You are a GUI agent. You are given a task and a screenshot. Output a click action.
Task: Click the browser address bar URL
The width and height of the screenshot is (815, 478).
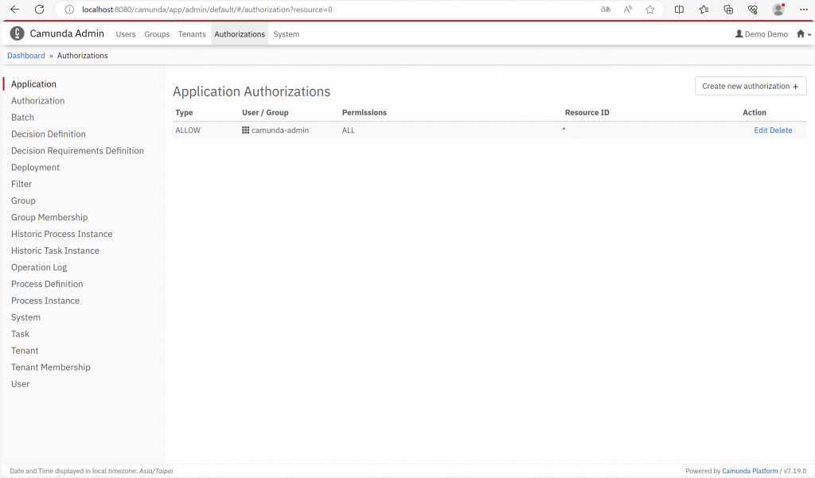(207, 10)
